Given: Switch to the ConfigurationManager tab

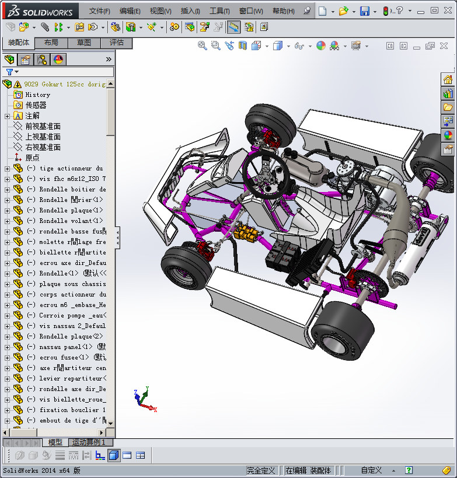Looking at the screenshot, I should tap(42, 60).
